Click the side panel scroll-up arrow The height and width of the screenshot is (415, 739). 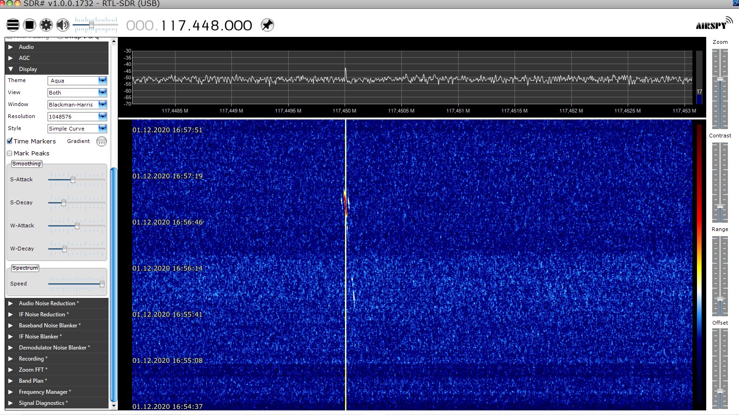coord(114,42)
